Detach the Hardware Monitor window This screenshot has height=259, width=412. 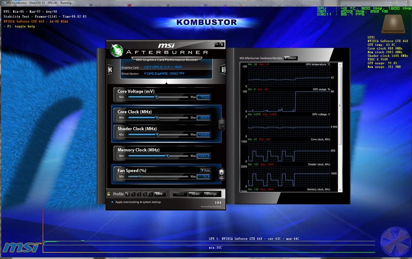pyautogui.click(x=290, y=58)
